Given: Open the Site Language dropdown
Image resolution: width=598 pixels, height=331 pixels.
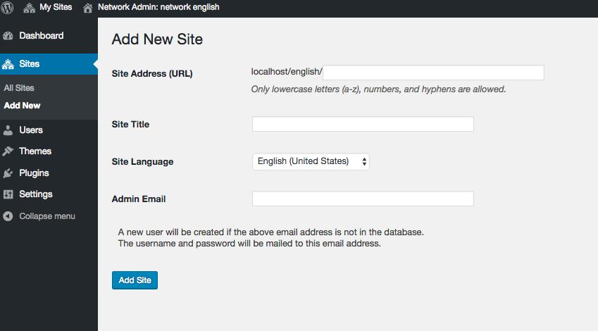Looking at the screenshot, I should (x=311, y=161).
